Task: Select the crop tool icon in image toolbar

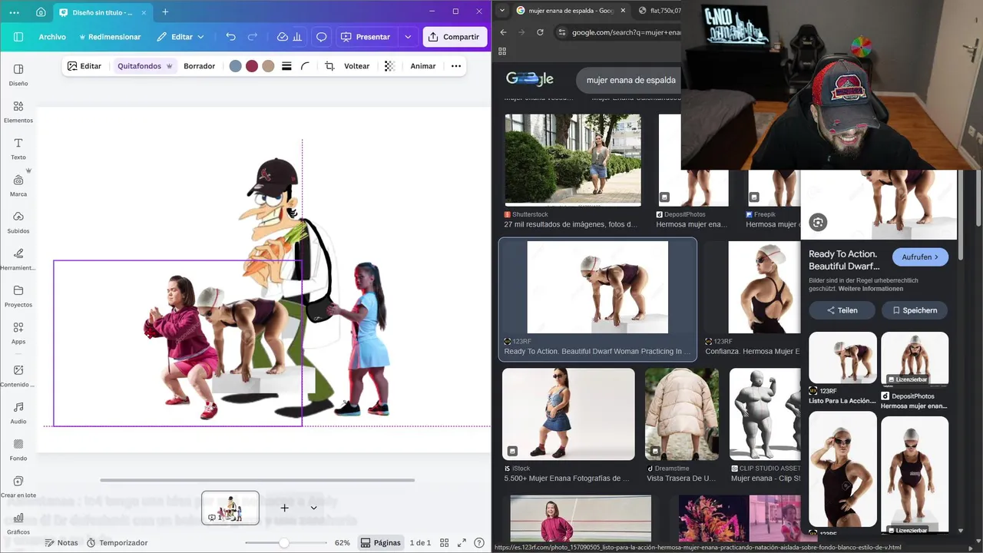Action: tap(329, 66)
